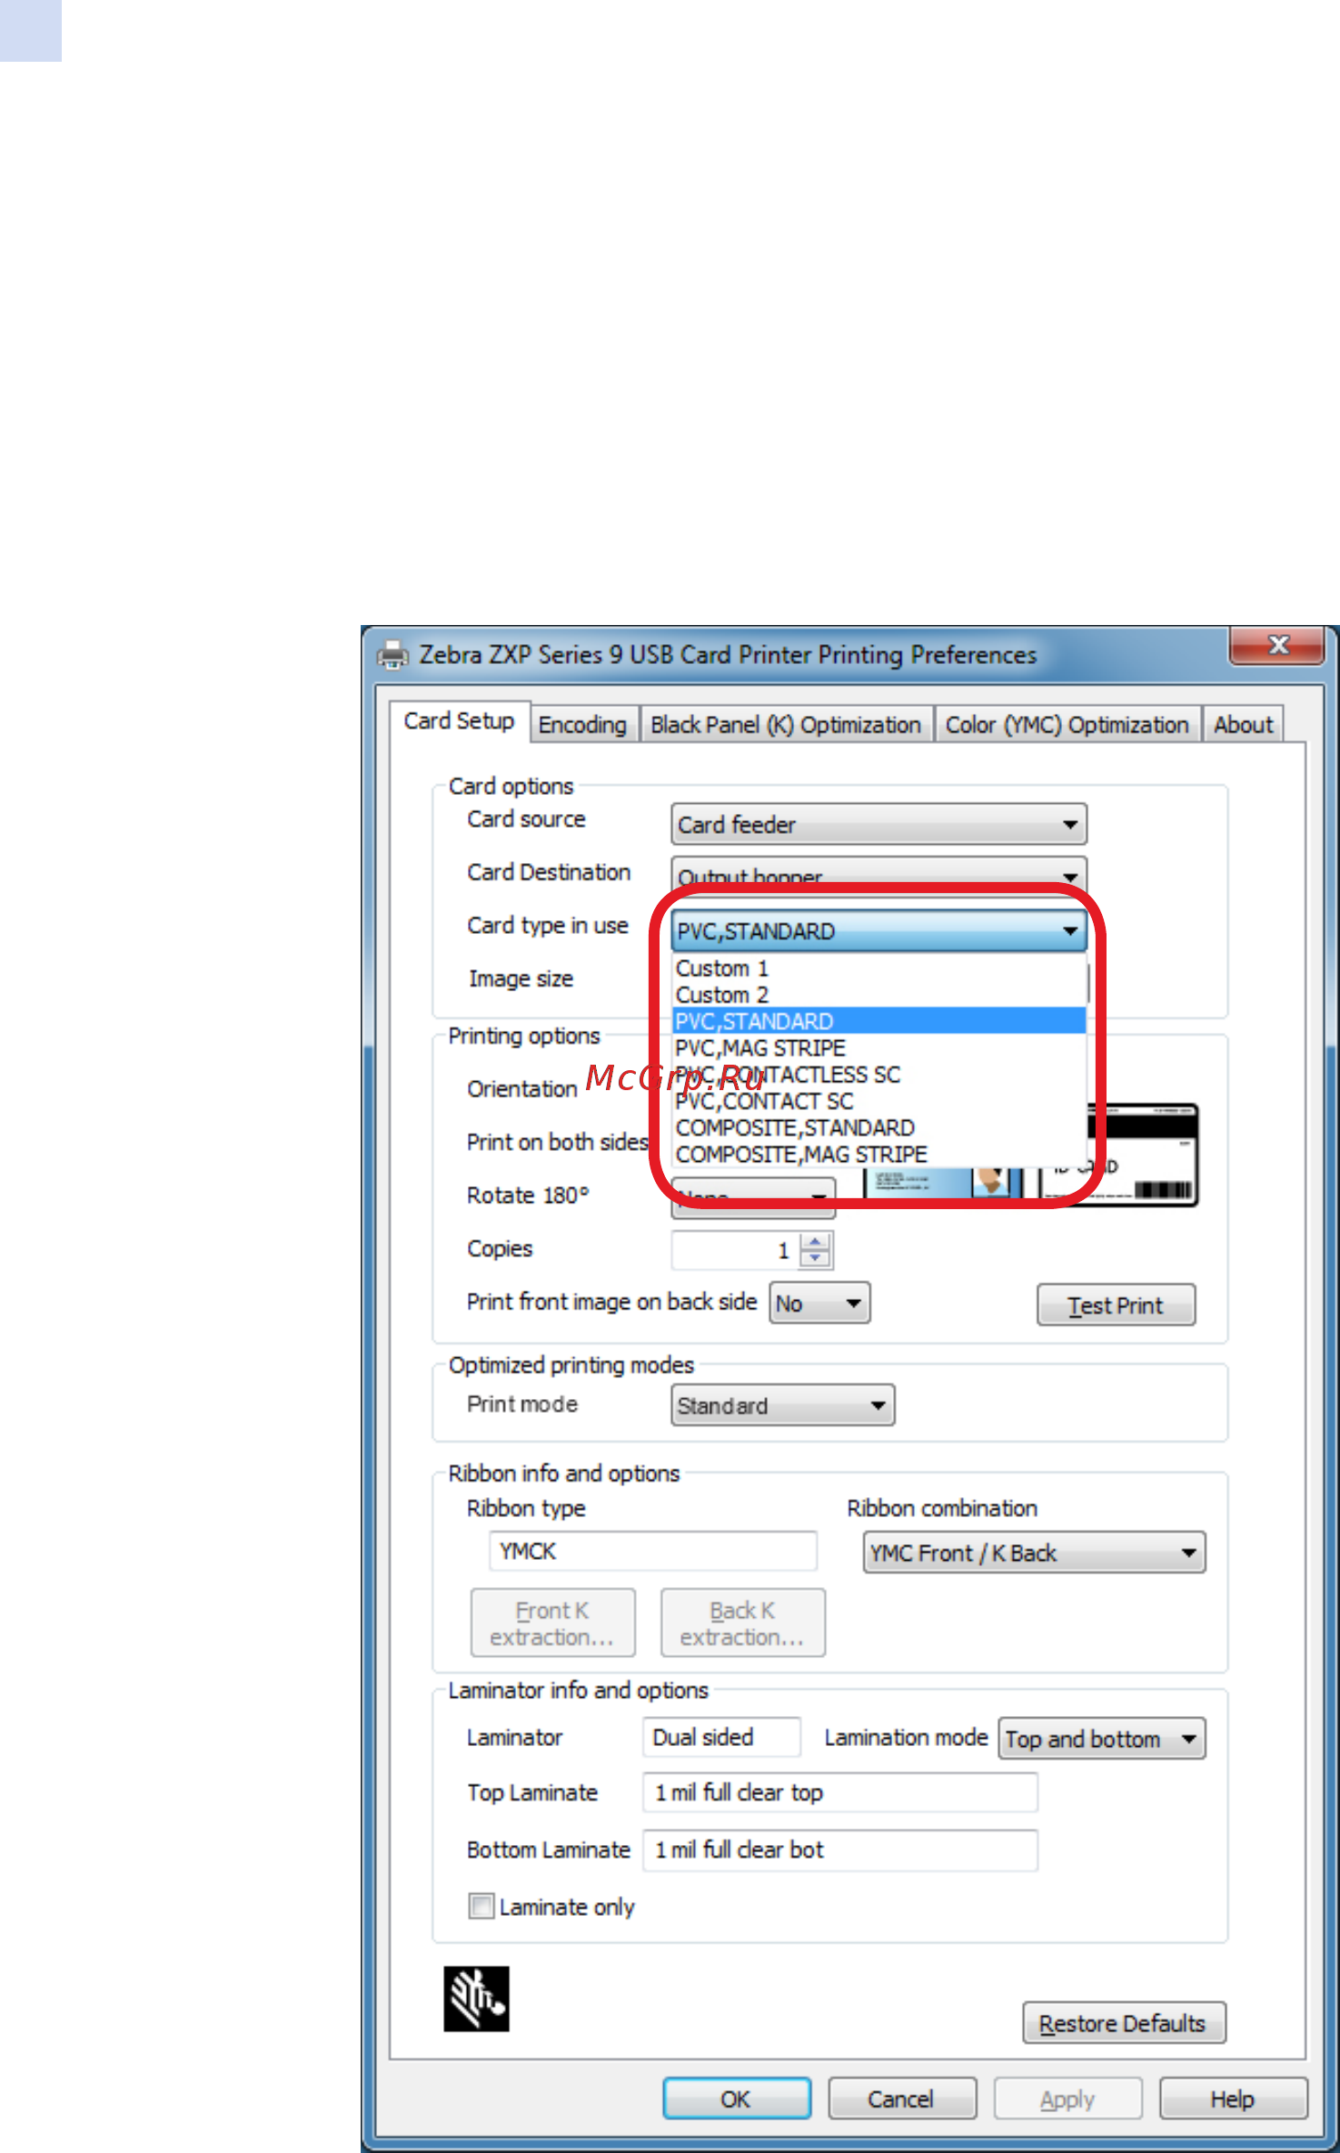Image resolution: width=1340 pixels, height=2153 pixels.
Task: Enable the Laminate only checkbox
Action: pos(481,1905)
